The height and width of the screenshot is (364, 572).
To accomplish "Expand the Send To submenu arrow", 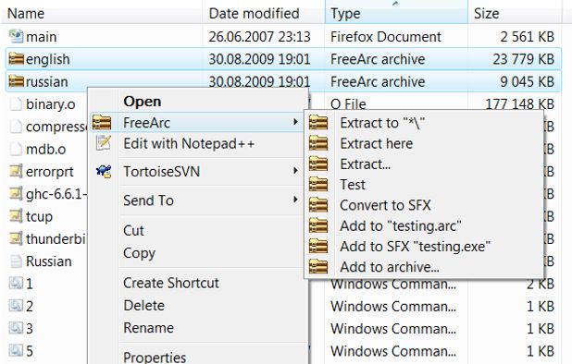I will [x=295, y=200].
